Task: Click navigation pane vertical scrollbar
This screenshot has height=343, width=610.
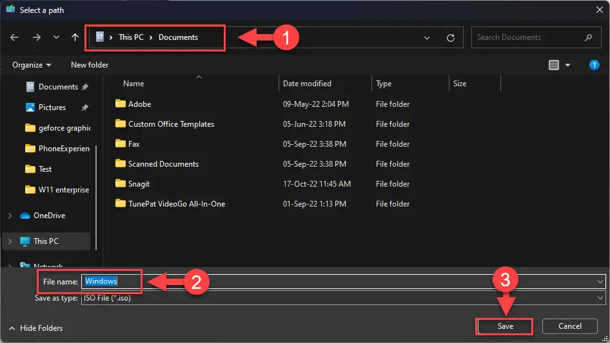Action: (95, 198)
